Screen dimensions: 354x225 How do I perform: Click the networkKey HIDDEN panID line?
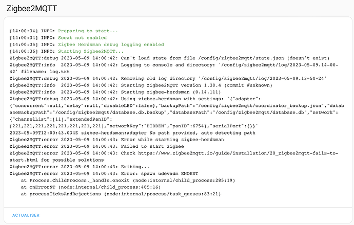pos(134,126)
